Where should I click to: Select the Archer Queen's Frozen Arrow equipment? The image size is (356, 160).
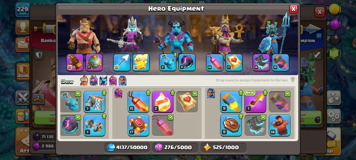pyautogui.click(x=122, y=62)
